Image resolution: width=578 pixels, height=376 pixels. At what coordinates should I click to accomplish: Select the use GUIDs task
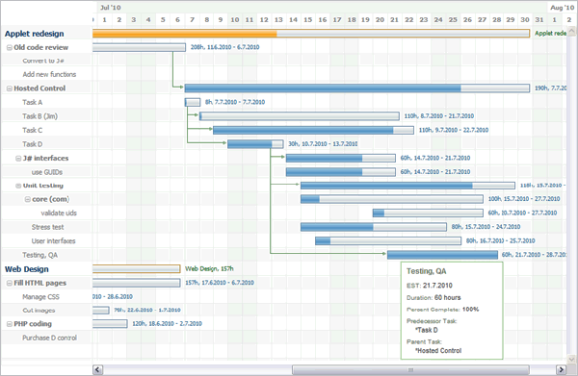click(46, 172)
